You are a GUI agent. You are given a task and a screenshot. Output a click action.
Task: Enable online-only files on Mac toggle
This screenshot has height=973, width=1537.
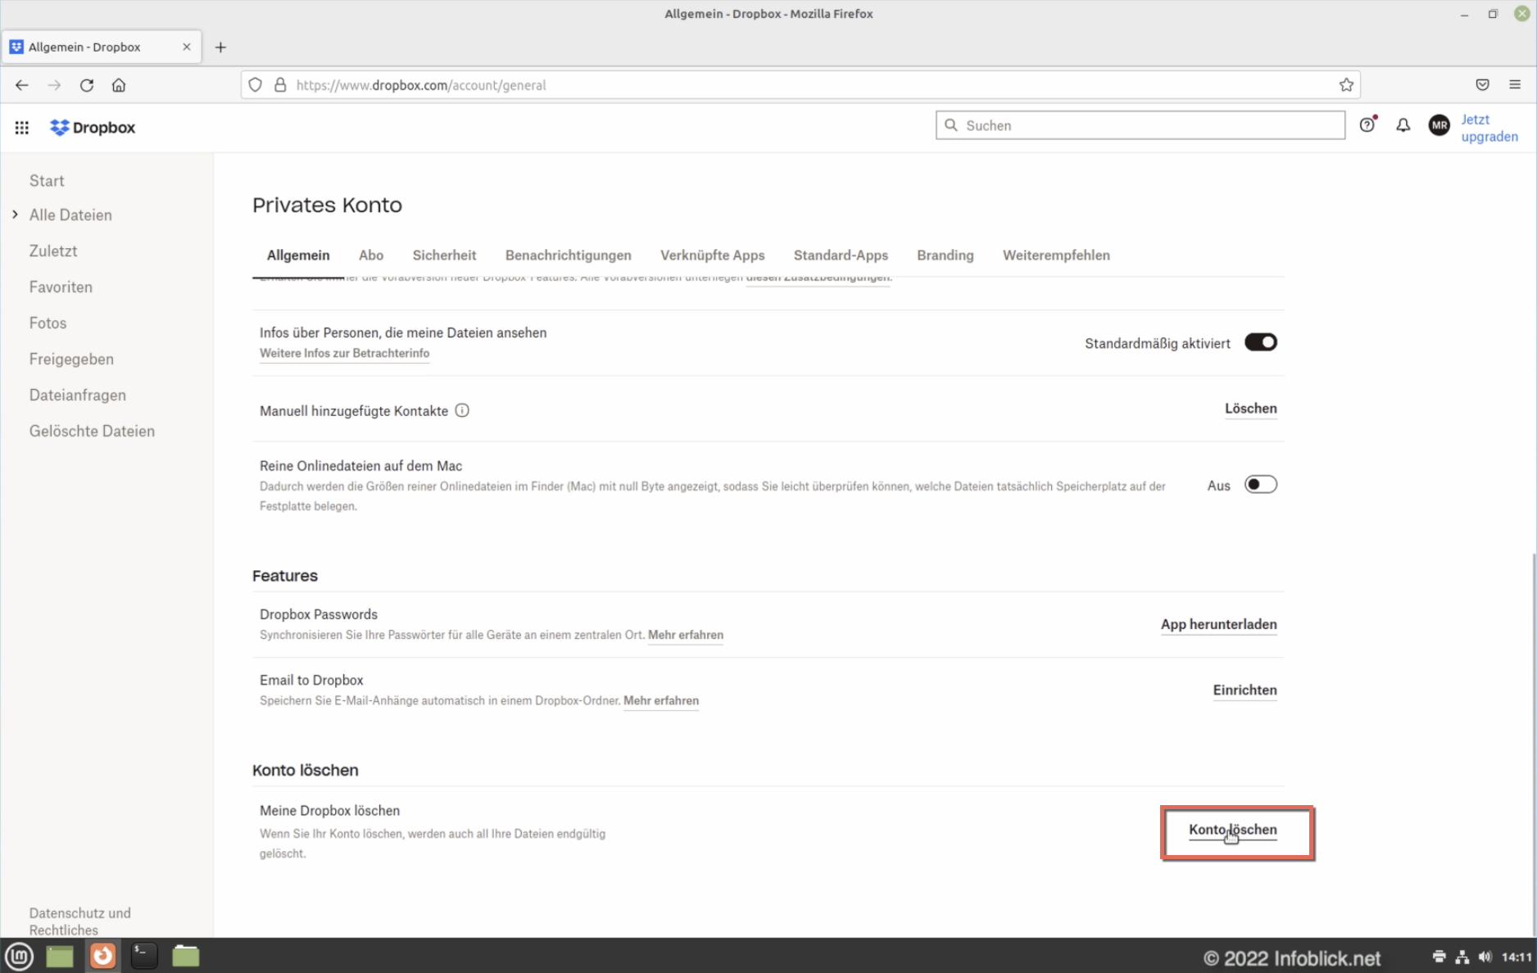[x=1261, y=485]
